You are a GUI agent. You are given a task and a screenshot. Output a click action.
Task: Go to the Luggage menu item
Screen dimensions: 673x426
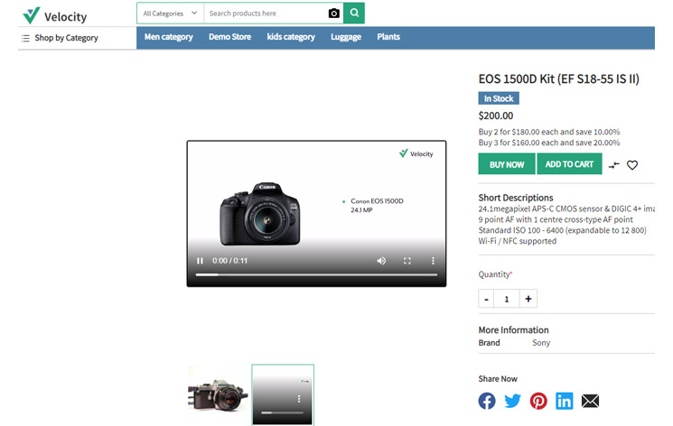(x=346, y=37)
